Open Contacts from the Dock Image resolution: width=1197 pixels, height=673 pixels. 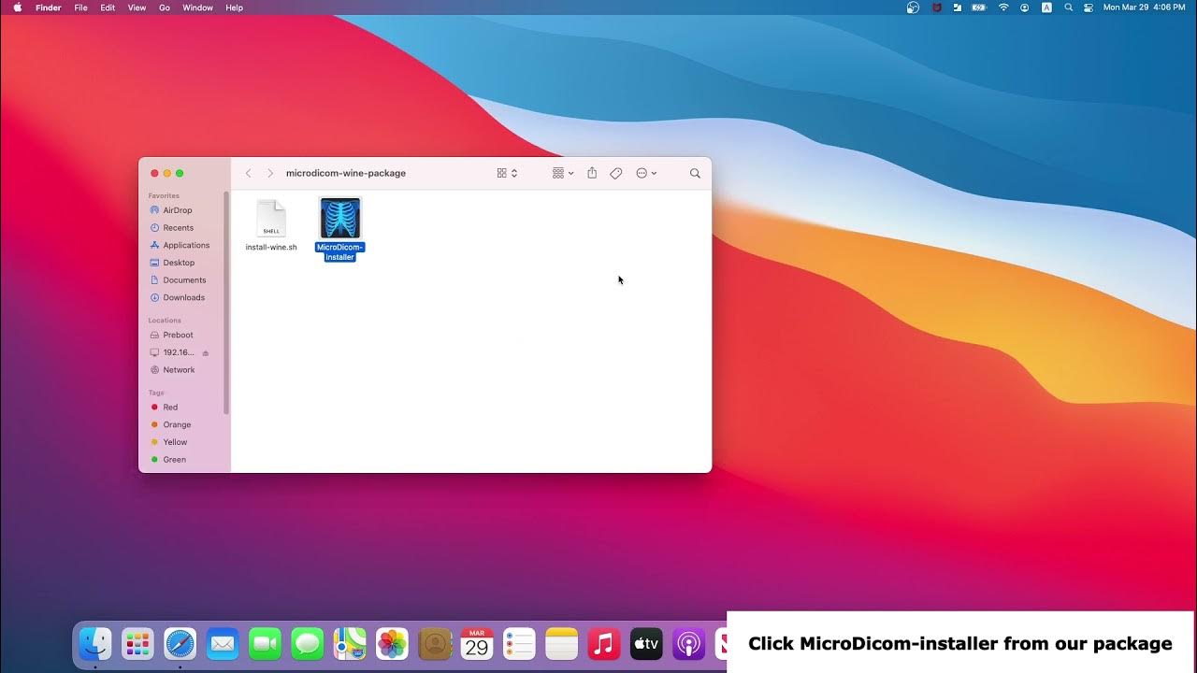435,643
